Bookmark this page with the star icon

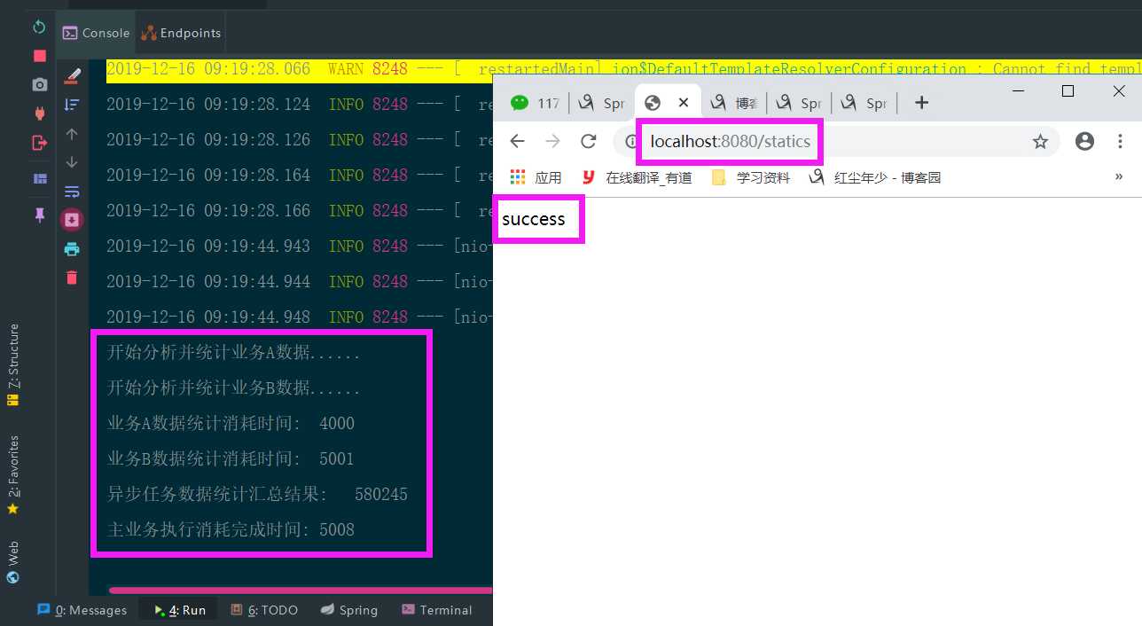pyautogui.click(x=1040, y=141)
